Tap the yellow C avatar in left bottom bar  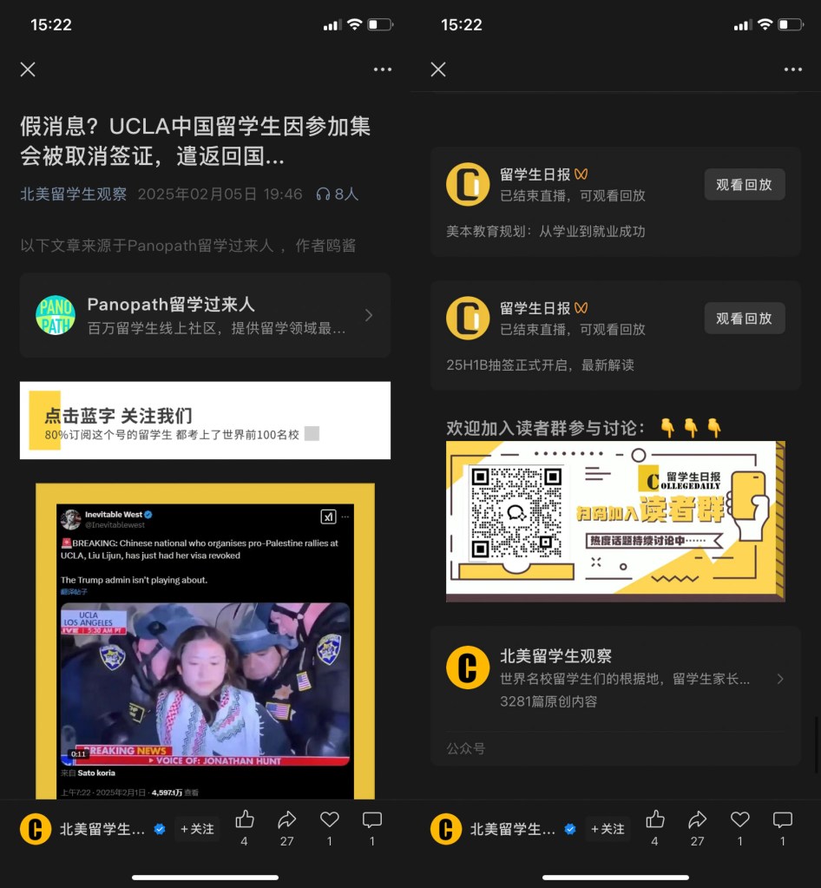point(36,829)
